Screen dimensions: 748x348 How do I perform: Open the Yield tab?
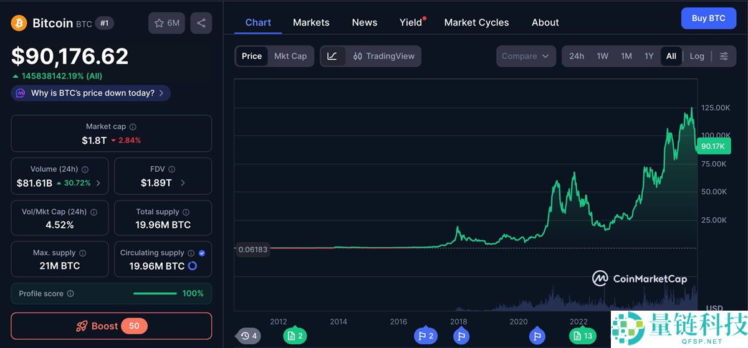click(x=411, y=22)
